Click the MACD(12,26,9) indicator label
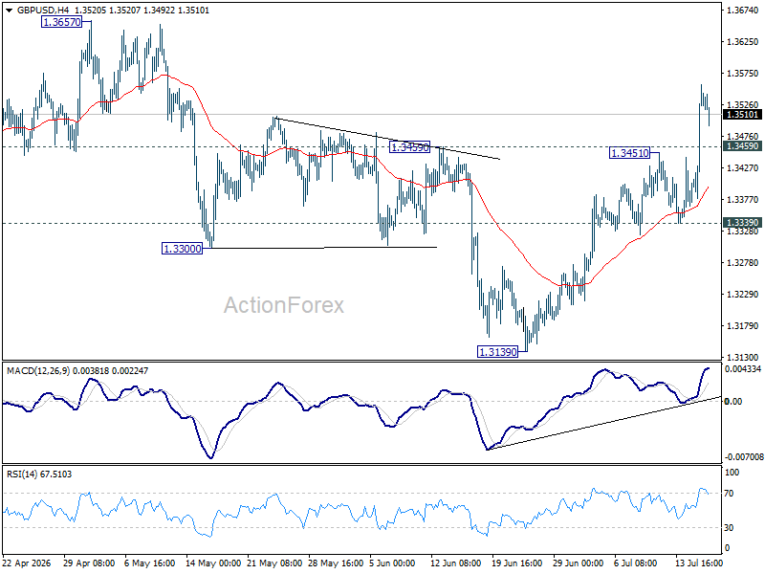Viewport: 765px width, 574px height. [x=39, y=371]
